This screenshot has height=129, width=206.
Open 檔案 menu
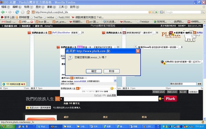coord(5,7)
